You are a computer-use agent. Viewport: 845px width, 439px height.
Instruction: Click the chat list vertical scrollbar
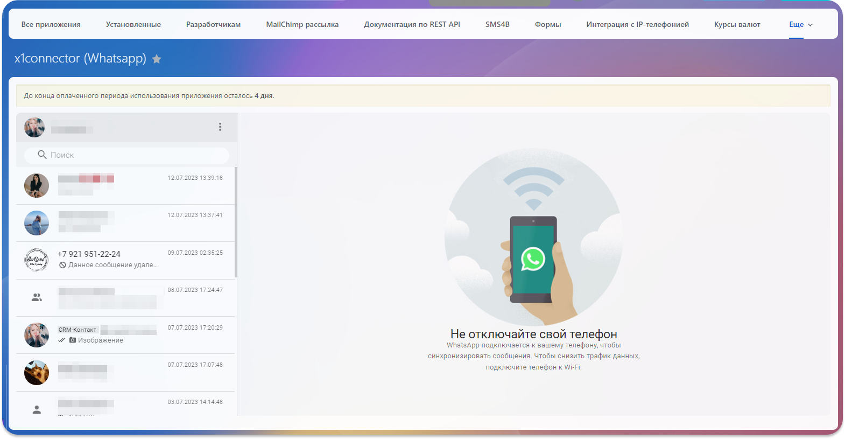[236, 222]
